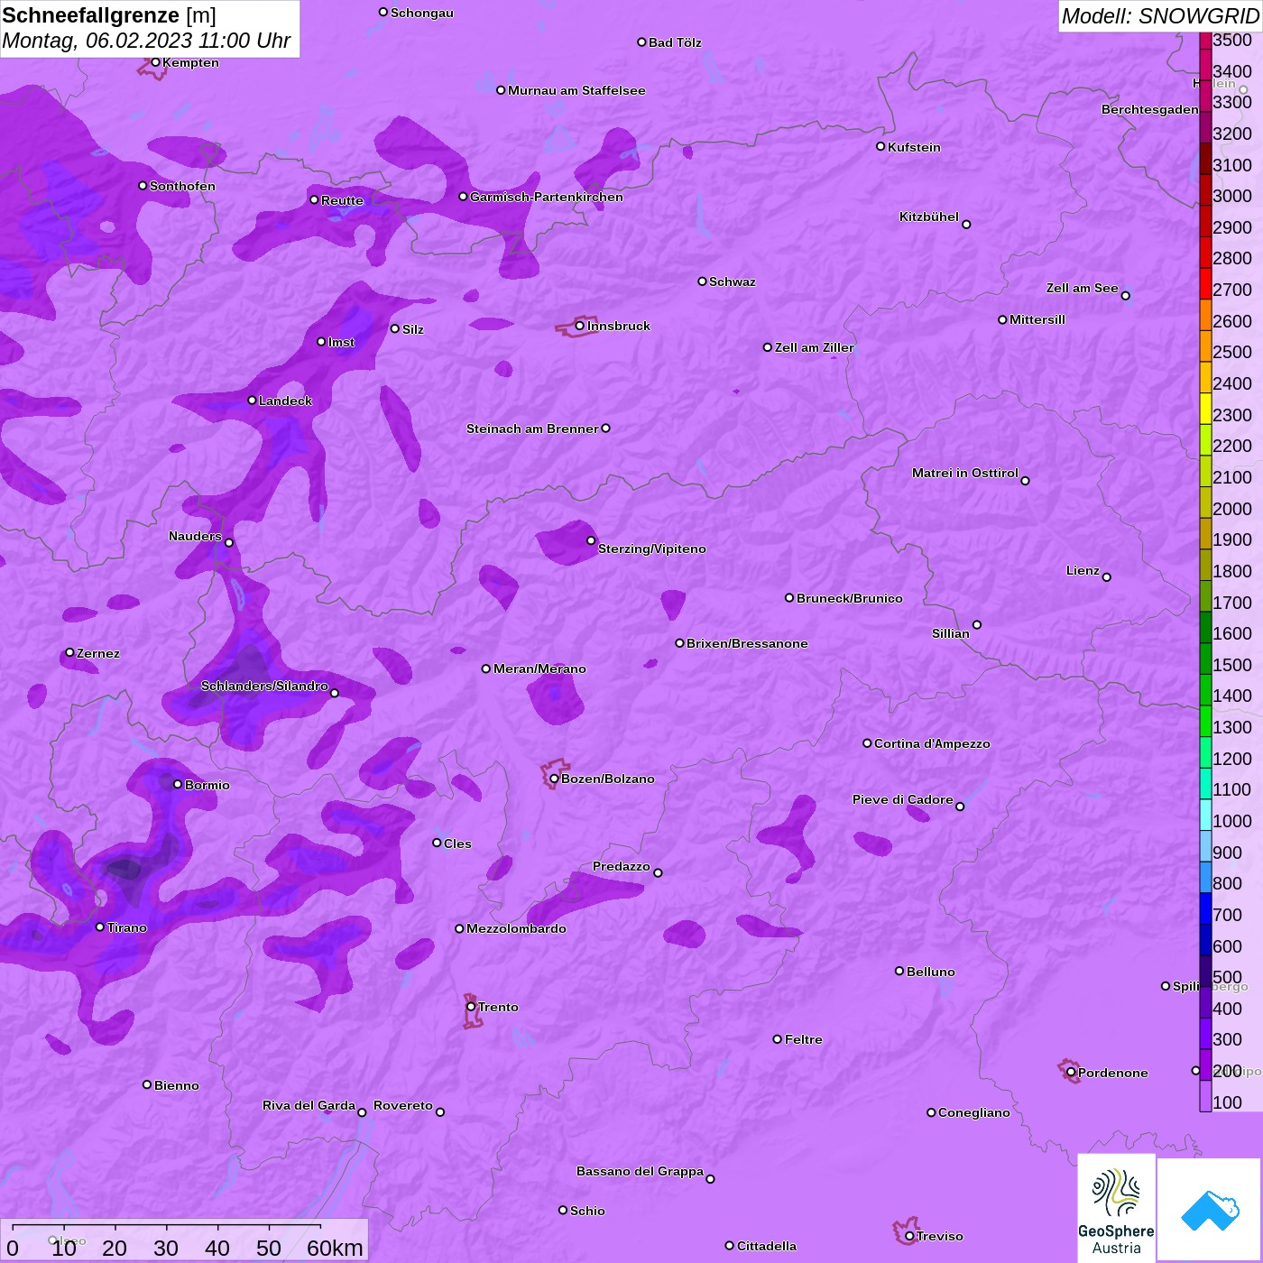Screen dimensions: 1263x1263
Task: Click the Zernez label
Action: tap(98, 653)
